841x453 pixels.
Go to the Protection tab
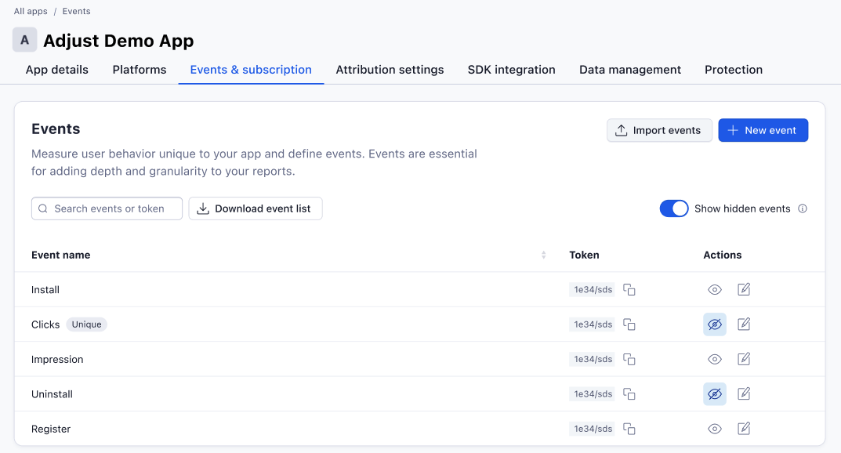coord(733,70)
